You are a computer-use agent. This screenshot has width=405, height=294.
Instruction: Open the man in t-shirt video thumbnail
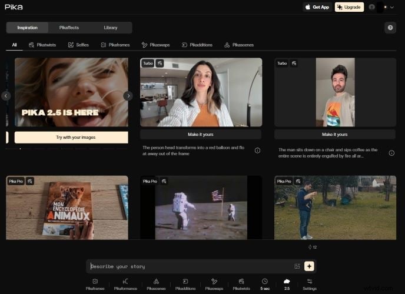(x=335, y=92)
